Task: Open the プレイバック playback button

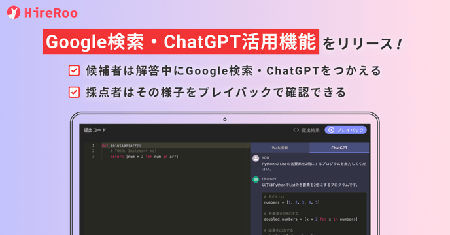Action: (346, 130)
